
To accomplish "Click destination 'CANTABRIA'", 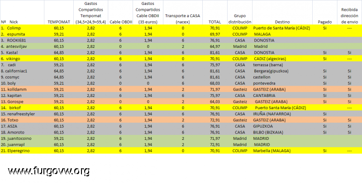I will (x=264, y=96).
